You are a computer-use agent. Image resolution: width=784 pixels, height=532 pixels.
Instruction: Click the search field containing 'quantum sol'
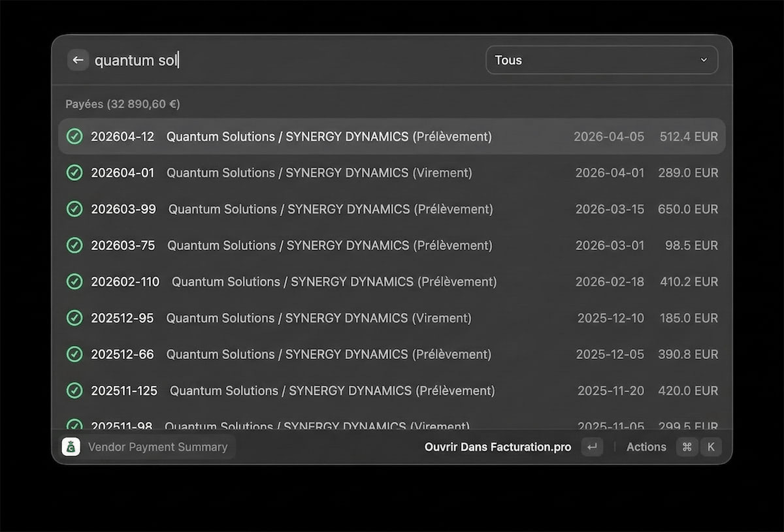click(x=284, y=60)
